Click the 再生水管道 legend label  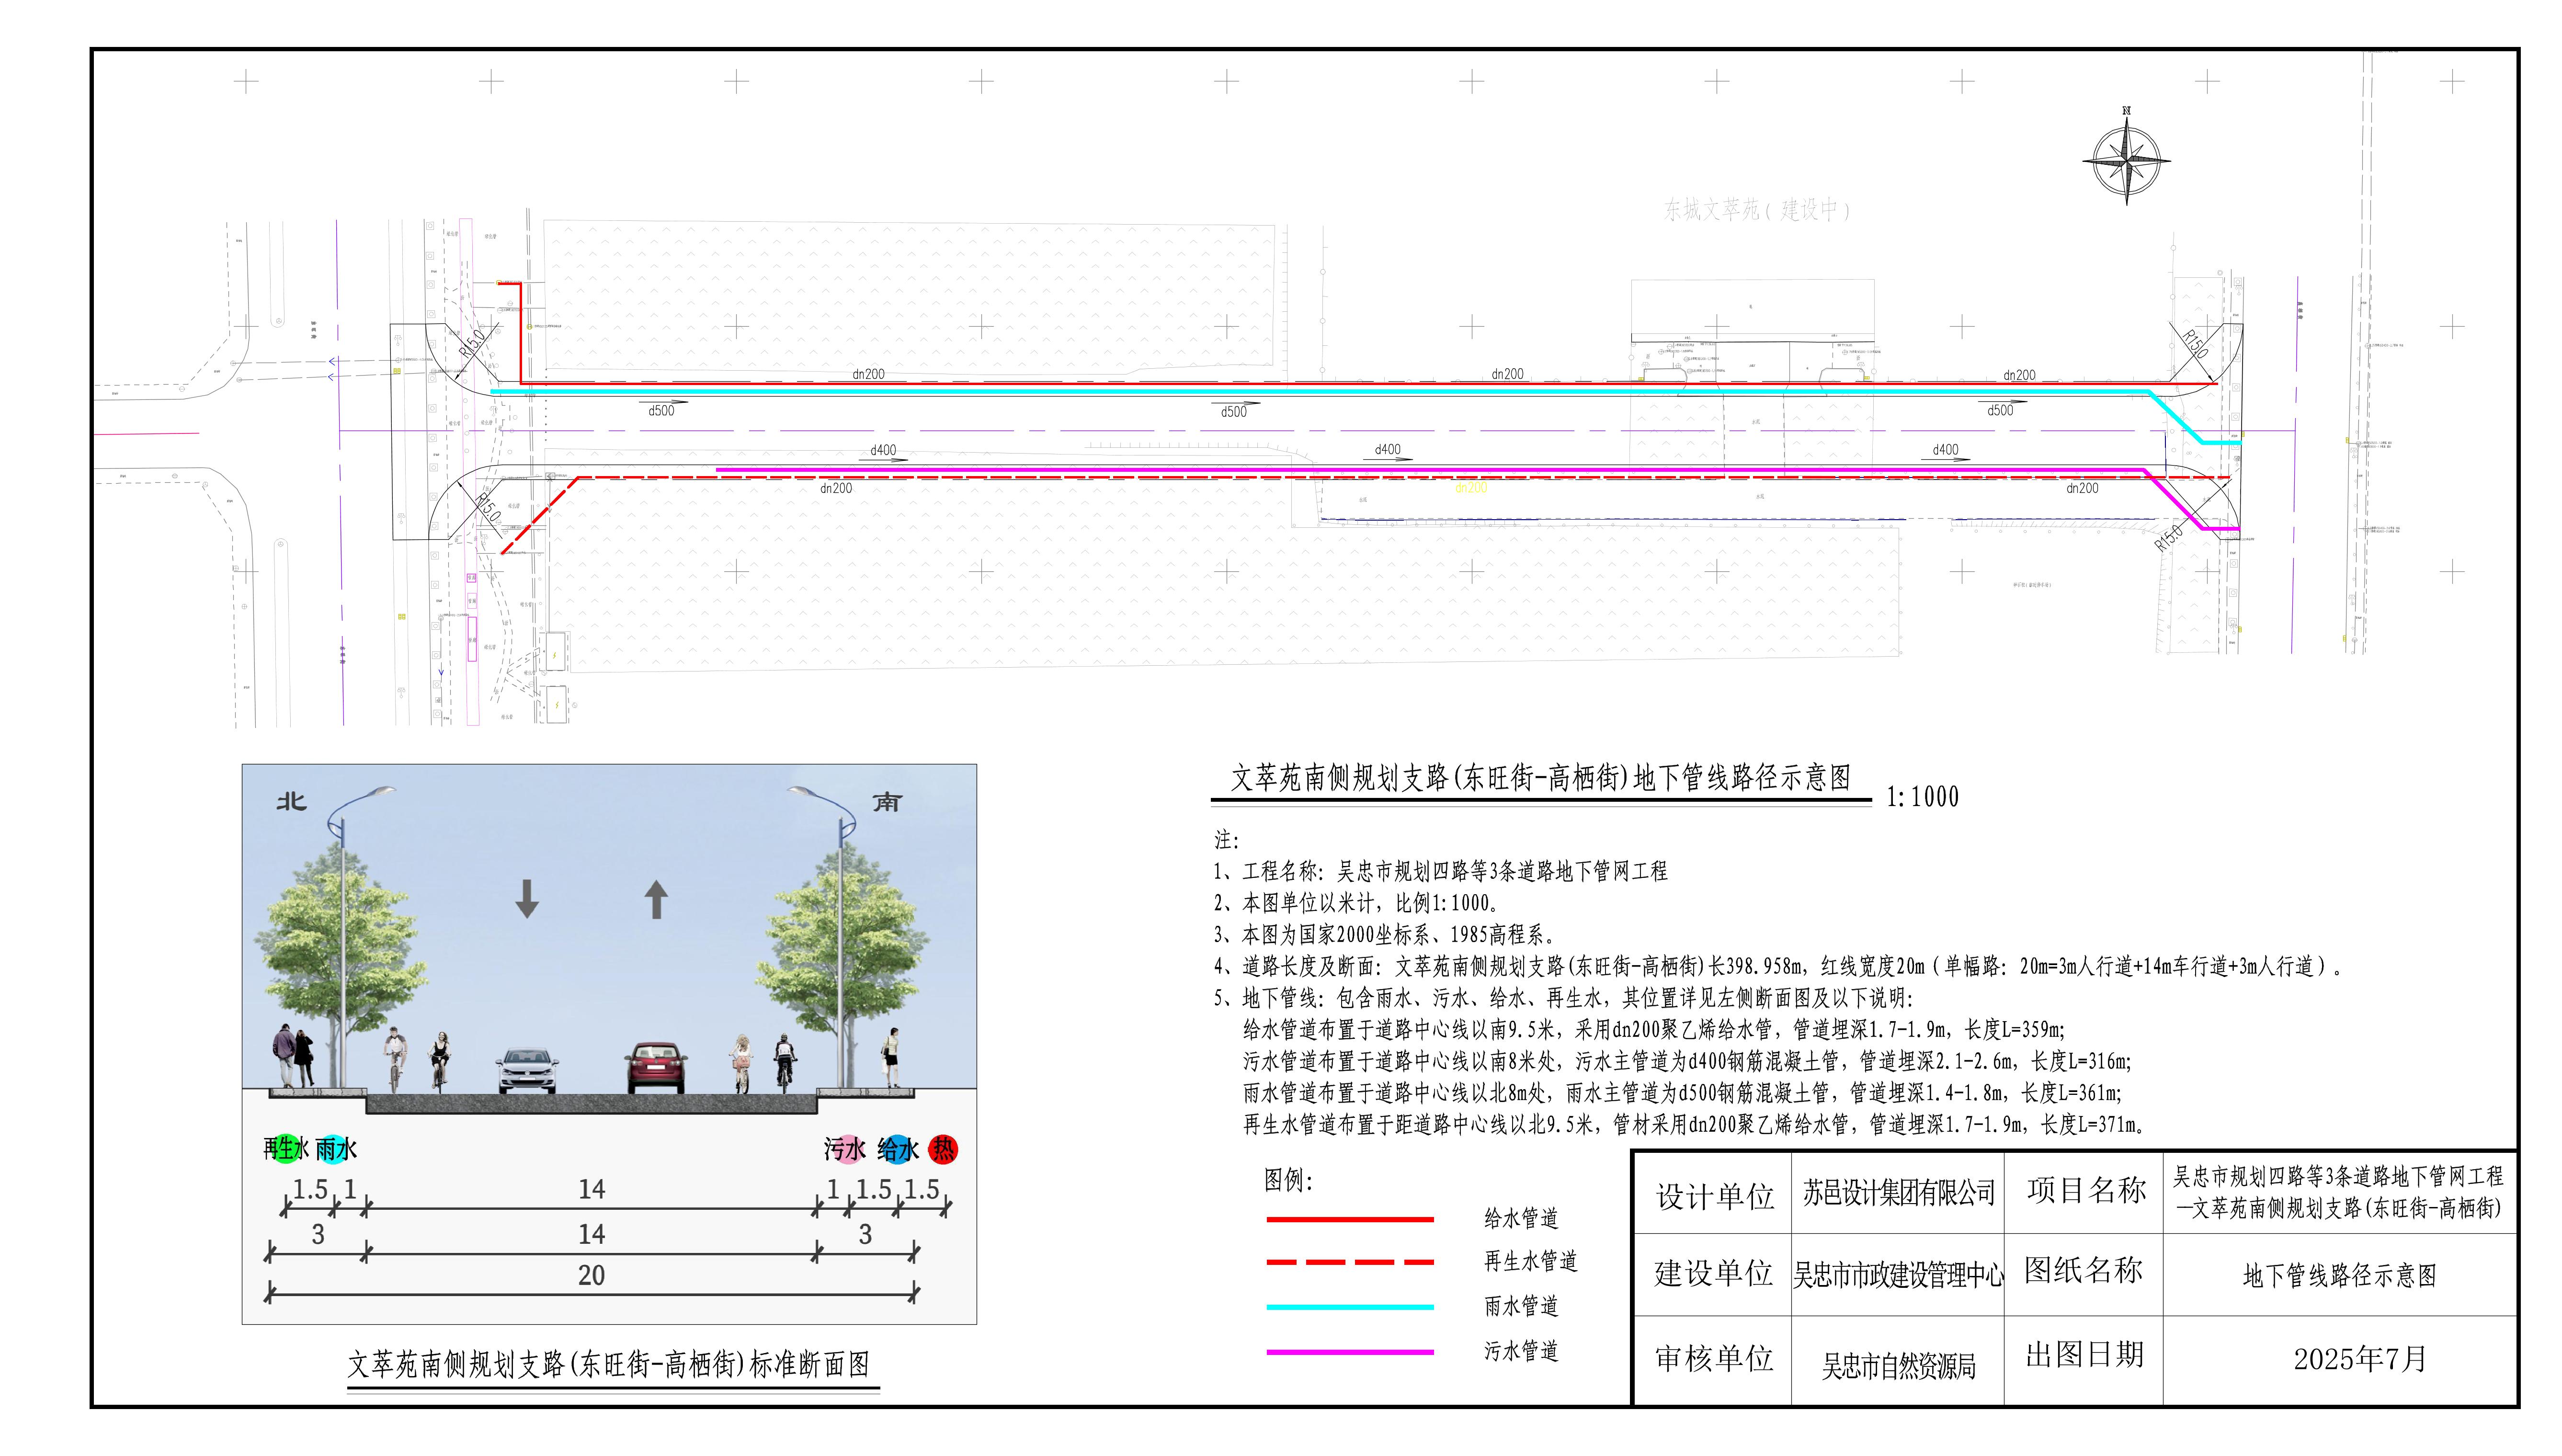point(1530,1261)
